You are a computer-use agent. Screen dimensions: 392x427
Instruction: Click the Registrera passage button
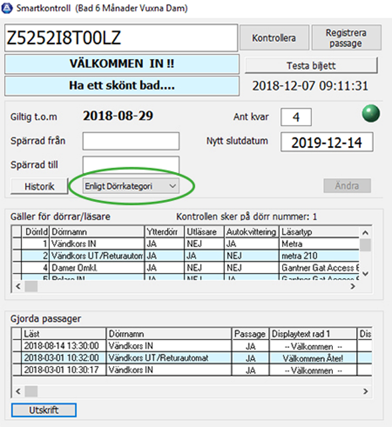[x=346, y=38]
